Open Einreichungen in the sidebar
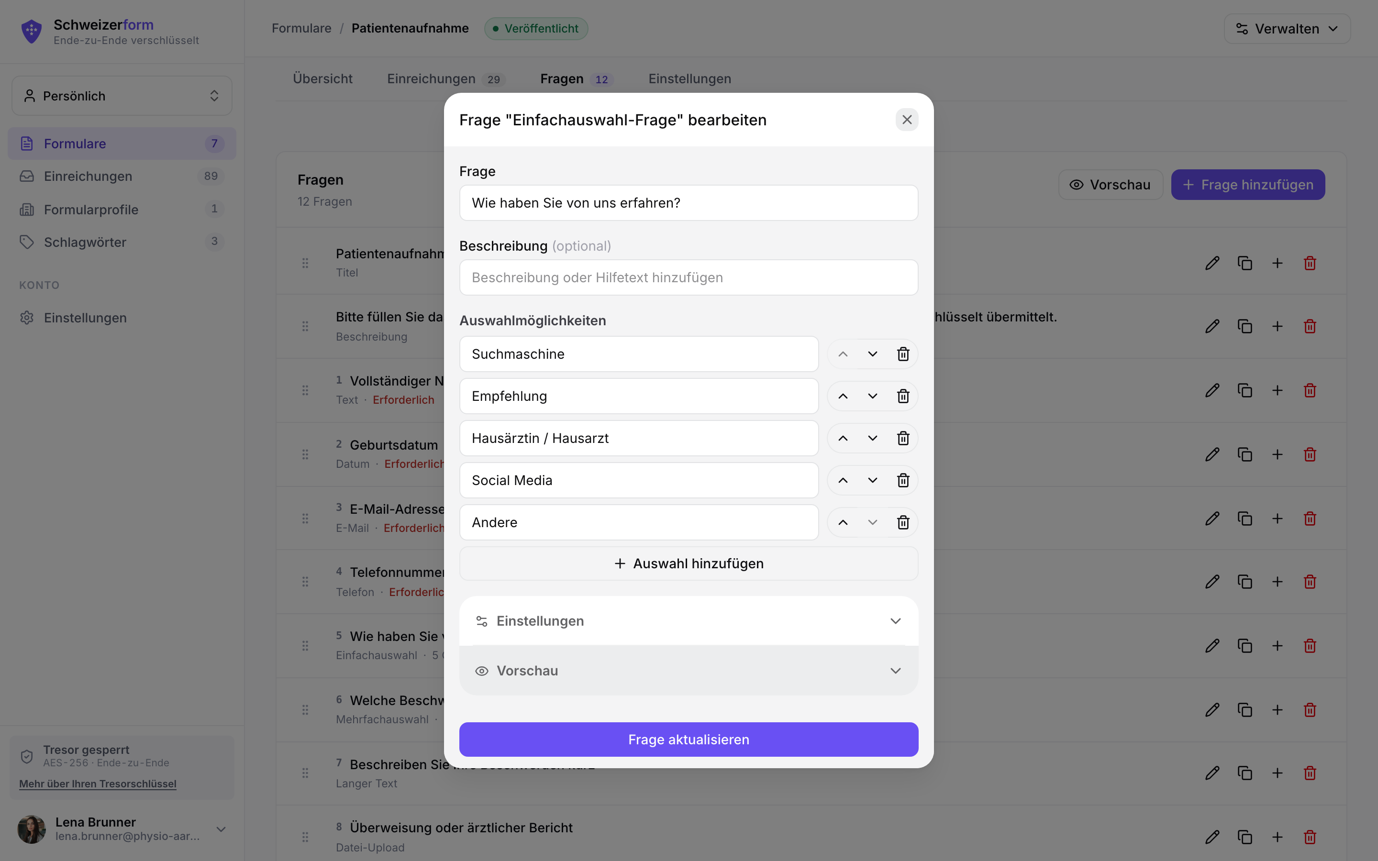Image resolution: width=1378 pixels, height=861 pixels. 122,177
